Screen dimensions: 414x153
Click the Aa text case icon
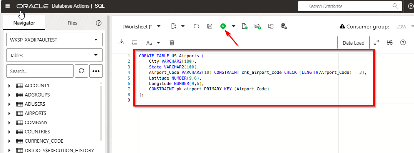(149, 43)
